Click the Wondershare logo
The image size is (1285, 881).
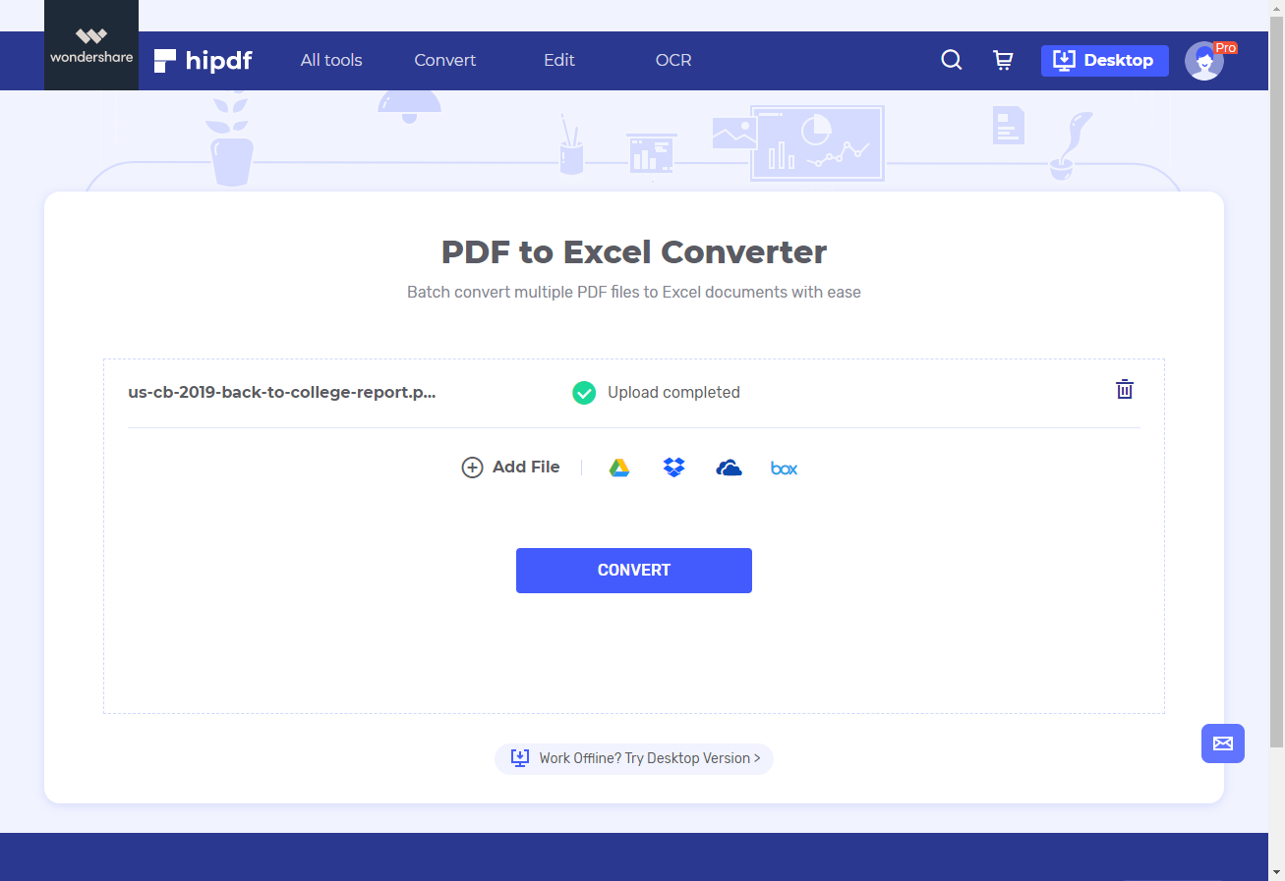[91, 45]
